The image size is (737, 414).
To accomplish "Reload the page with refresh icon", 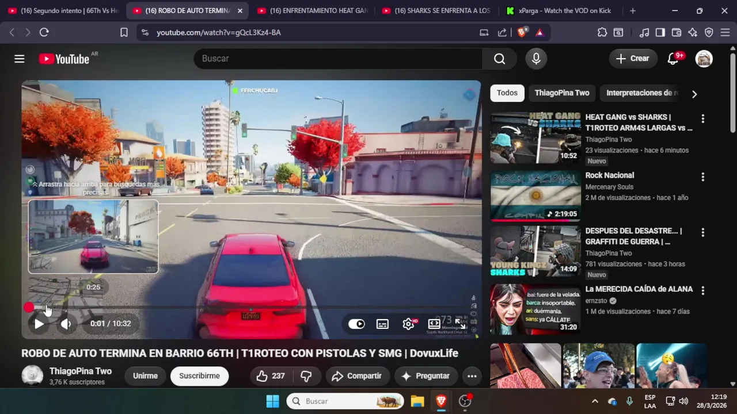I will tap(44, 33).
